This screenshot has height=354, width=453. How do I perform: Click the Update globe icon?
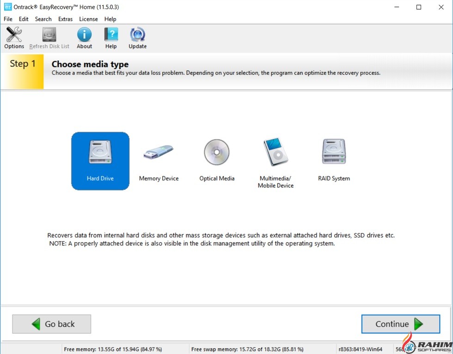click(x=138, y=38)
